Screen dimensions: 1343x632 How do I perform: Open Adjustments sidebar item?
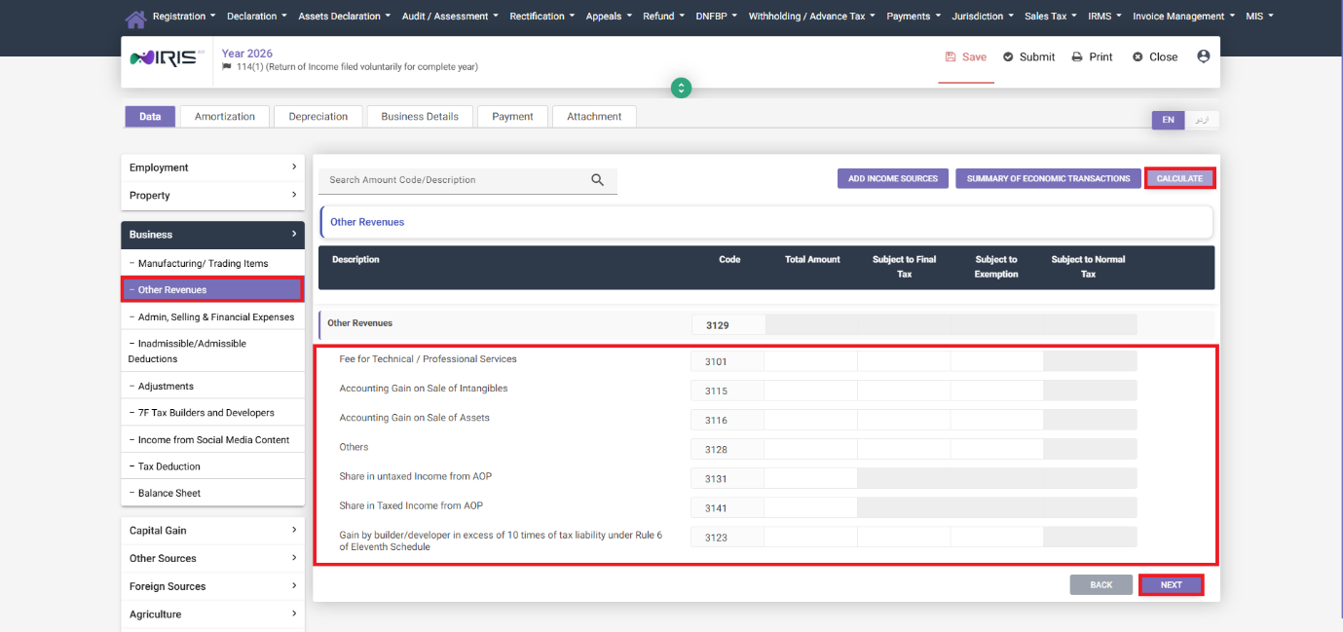(212, 387)
